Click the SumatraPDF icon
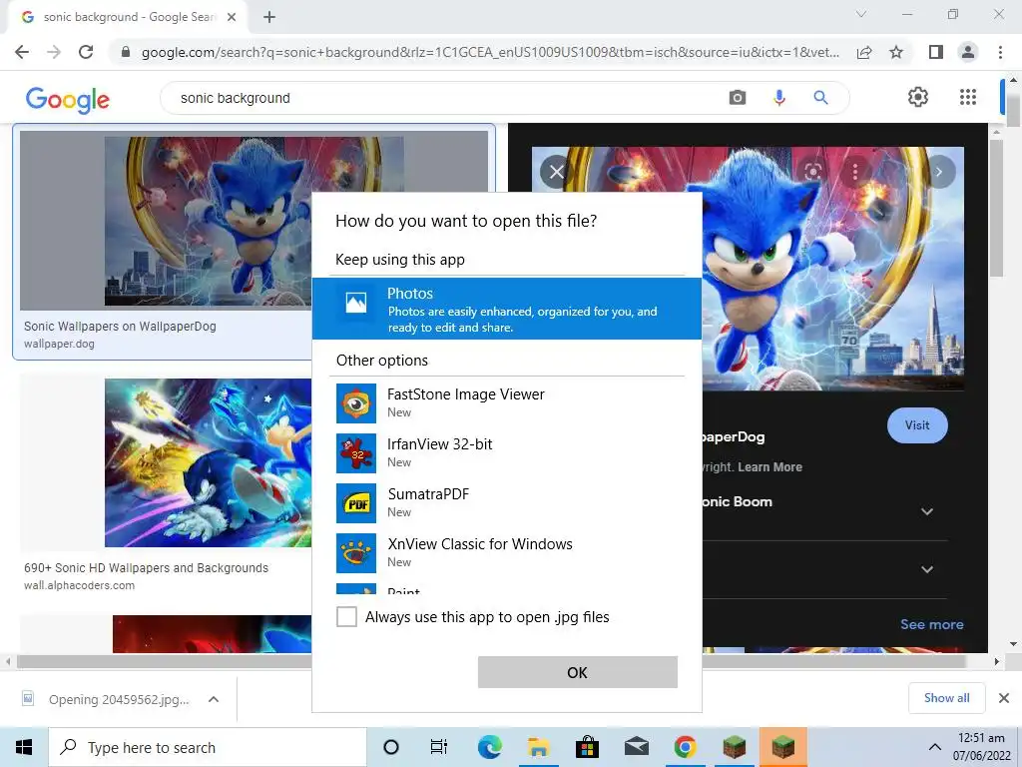This screenshot has height=767, width=1022. (x=356, y=503)
